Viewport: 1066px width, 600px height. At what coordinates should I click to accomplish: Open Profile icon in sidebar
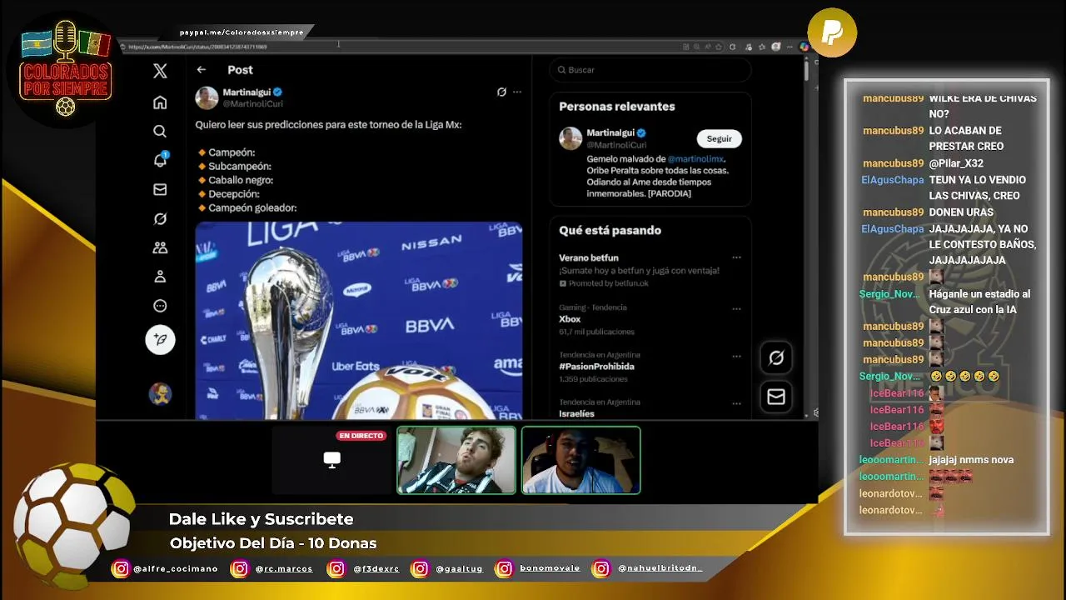tap(160, 277)
